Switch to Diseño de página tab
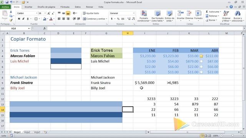Image resolution: width=246 pixels, height=138 pixels. coord(46,7)
